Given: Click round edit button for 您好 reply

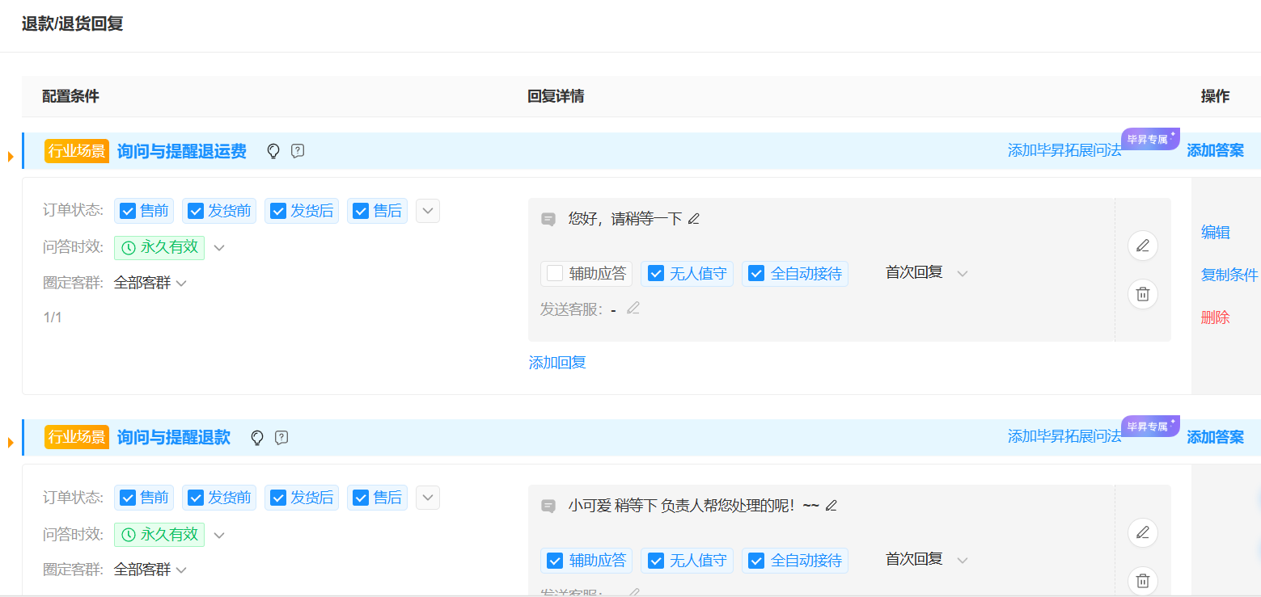Looking at the screenshot, I should point(1143,246).
